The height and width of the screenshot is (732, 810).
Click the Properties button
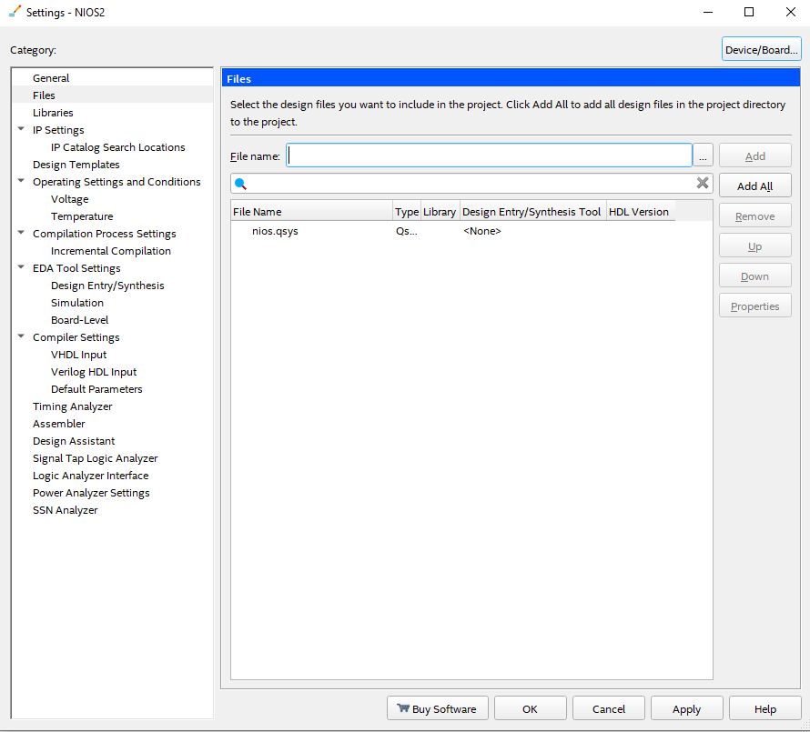pyautogui.click(x=754, y=306)
